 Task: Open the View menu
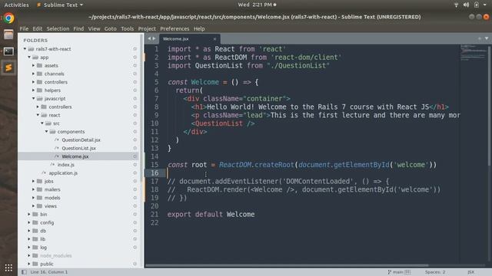[x=94, y=28]
